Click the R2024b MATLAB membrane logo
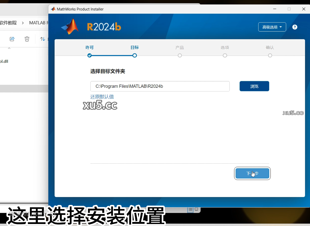This screenshot has height=226, width=310. (70, 26)
